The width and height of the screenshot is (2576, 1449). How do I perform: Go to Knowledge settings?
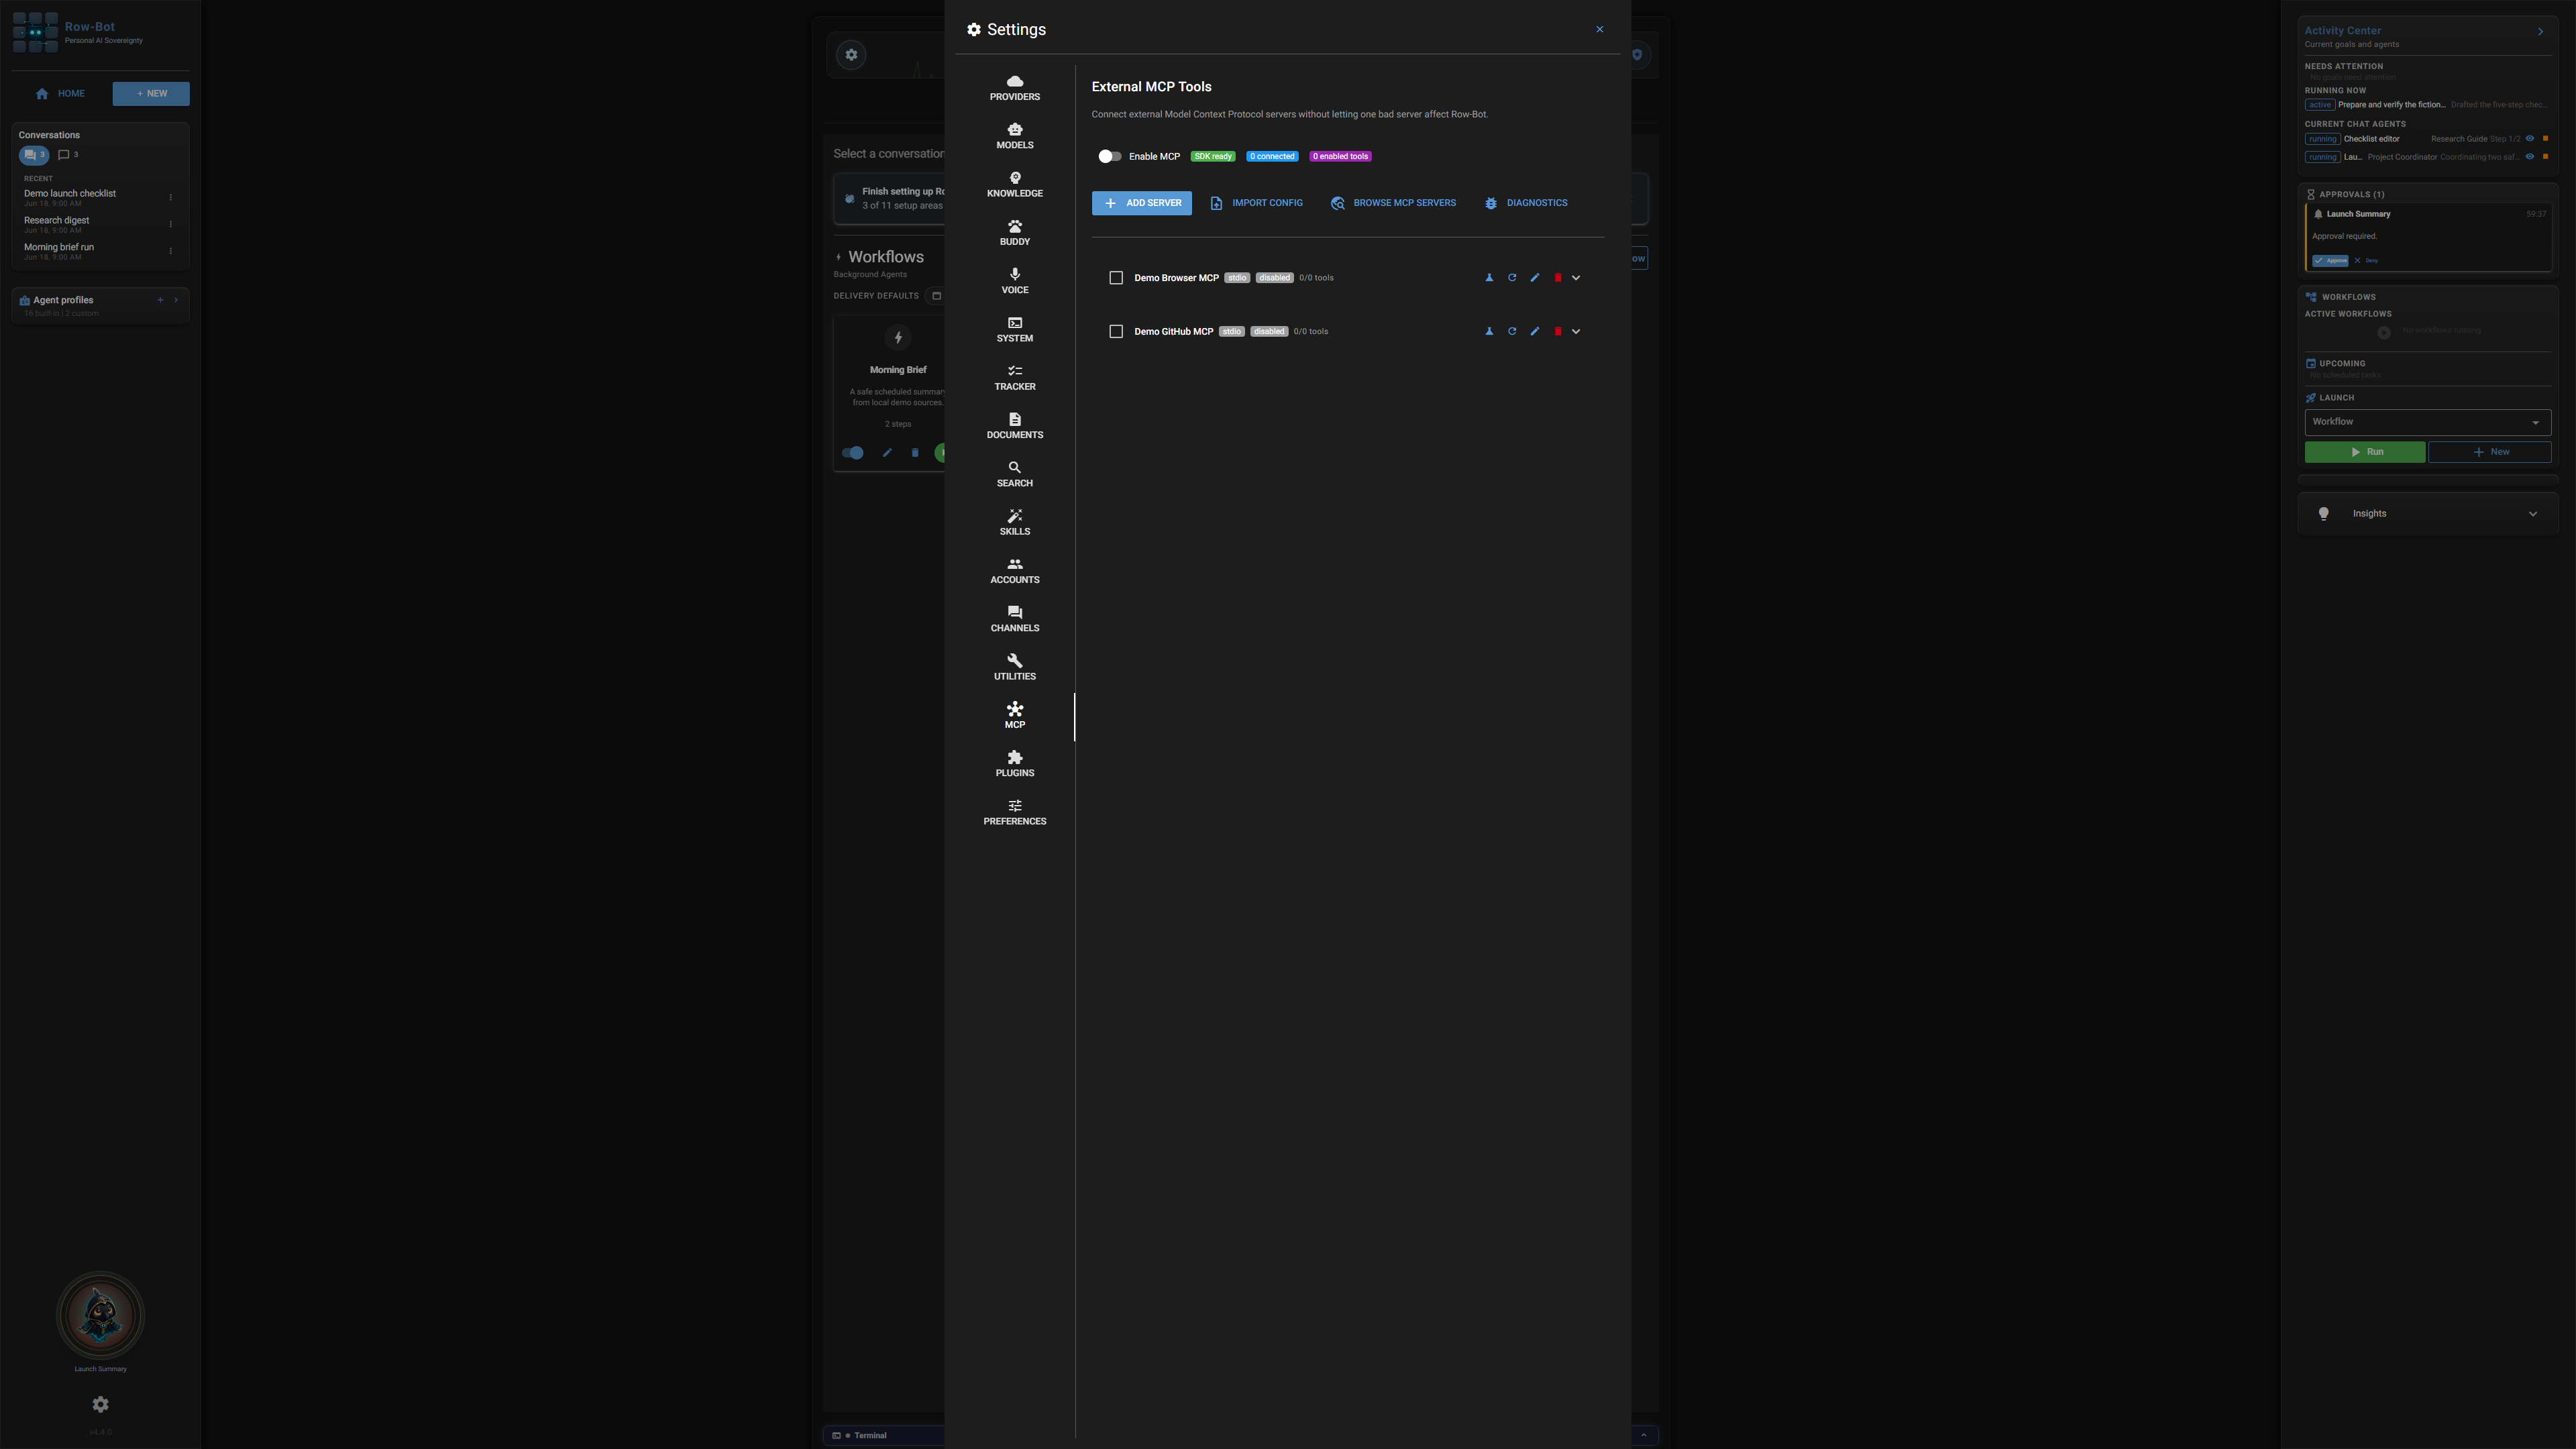pyautogui.click(x=1014, y=185)
